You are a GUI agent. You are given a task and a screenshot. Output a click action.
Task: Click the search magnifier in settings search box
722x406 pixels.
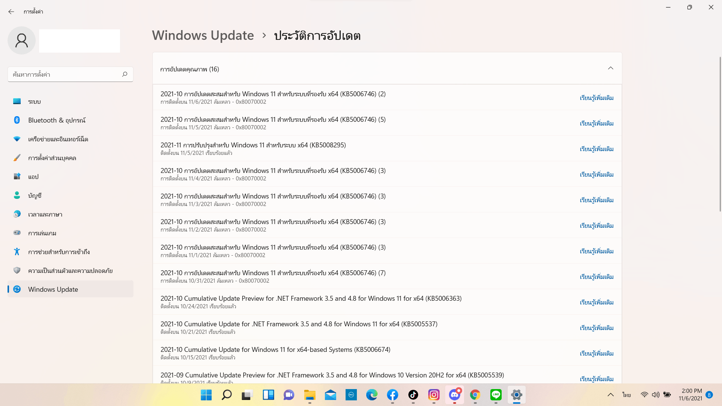point(124,74)
